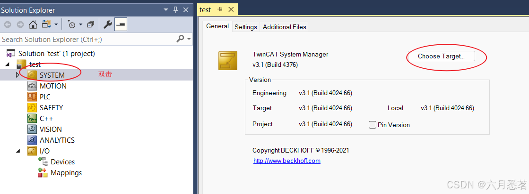
Task: Click the Search Solution Explorer input field
Action: tap(88, 40)
